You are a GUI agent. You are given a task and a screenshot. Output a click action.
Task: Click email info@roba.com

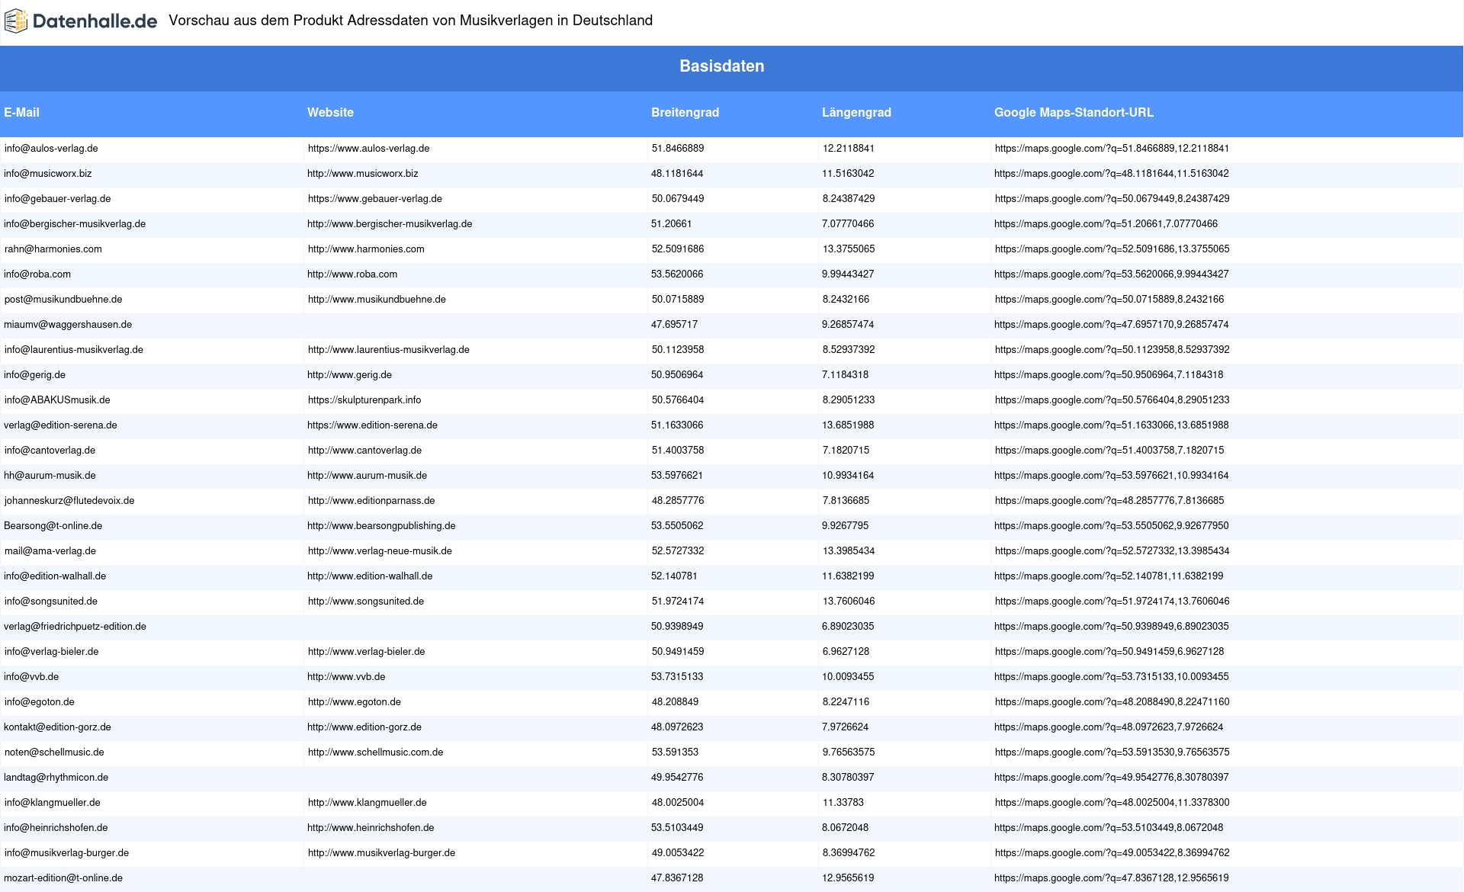point(37,274)
